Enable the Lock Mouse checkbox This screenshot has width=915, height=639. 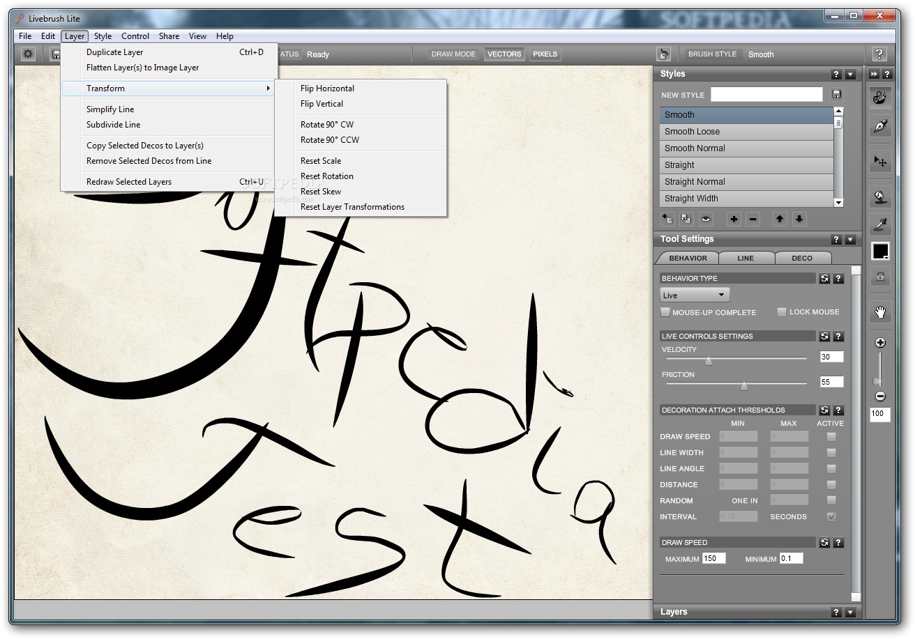coord(782,312)
